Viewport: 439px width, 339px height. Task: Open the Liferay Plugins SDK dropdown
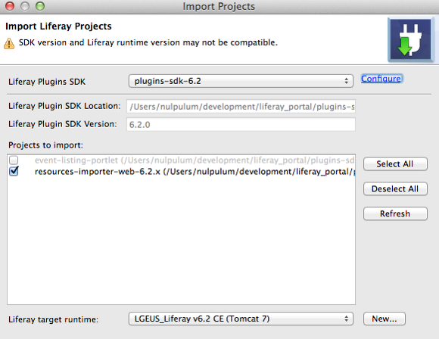click(x=241, y=81)
